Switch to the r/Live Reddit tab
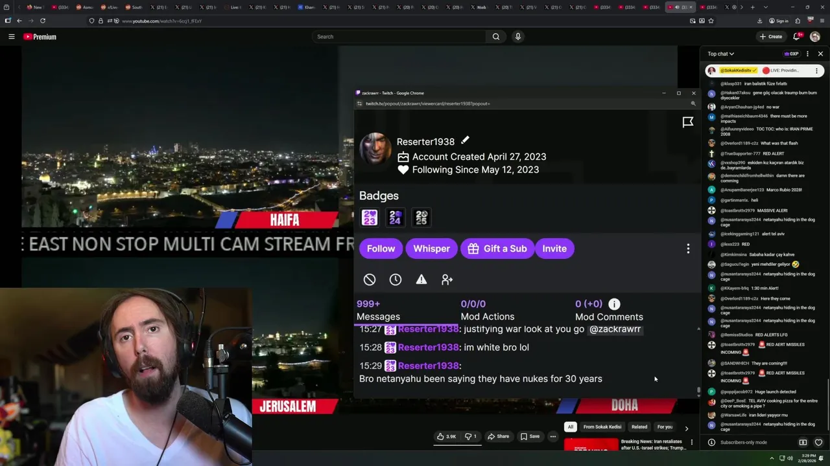This screenshot has height=466, width=830. 110,7
